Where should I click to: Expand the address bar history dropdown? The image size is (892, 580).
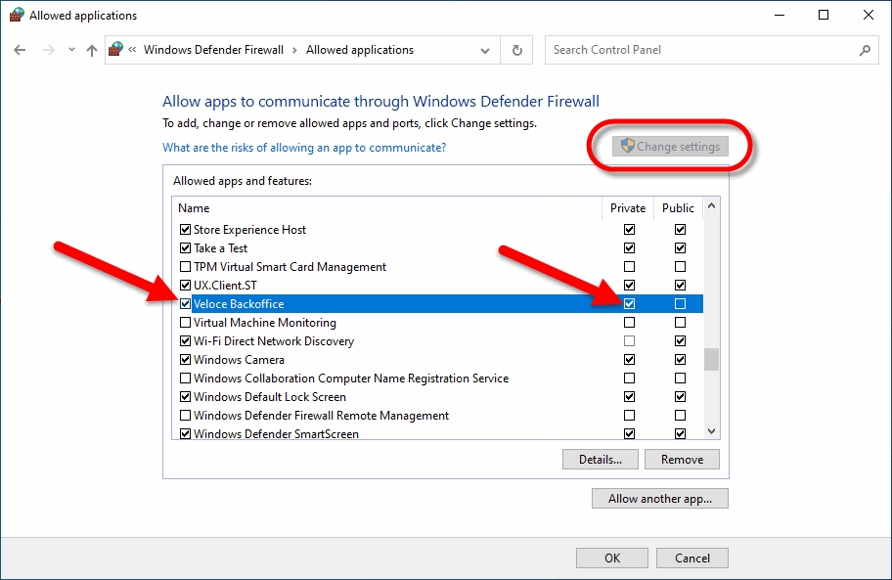485,51
